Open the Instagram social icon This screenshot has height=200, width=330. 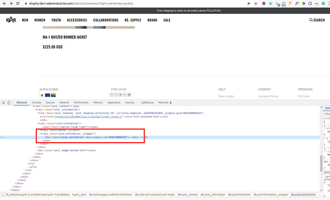(x=112, y=95)
